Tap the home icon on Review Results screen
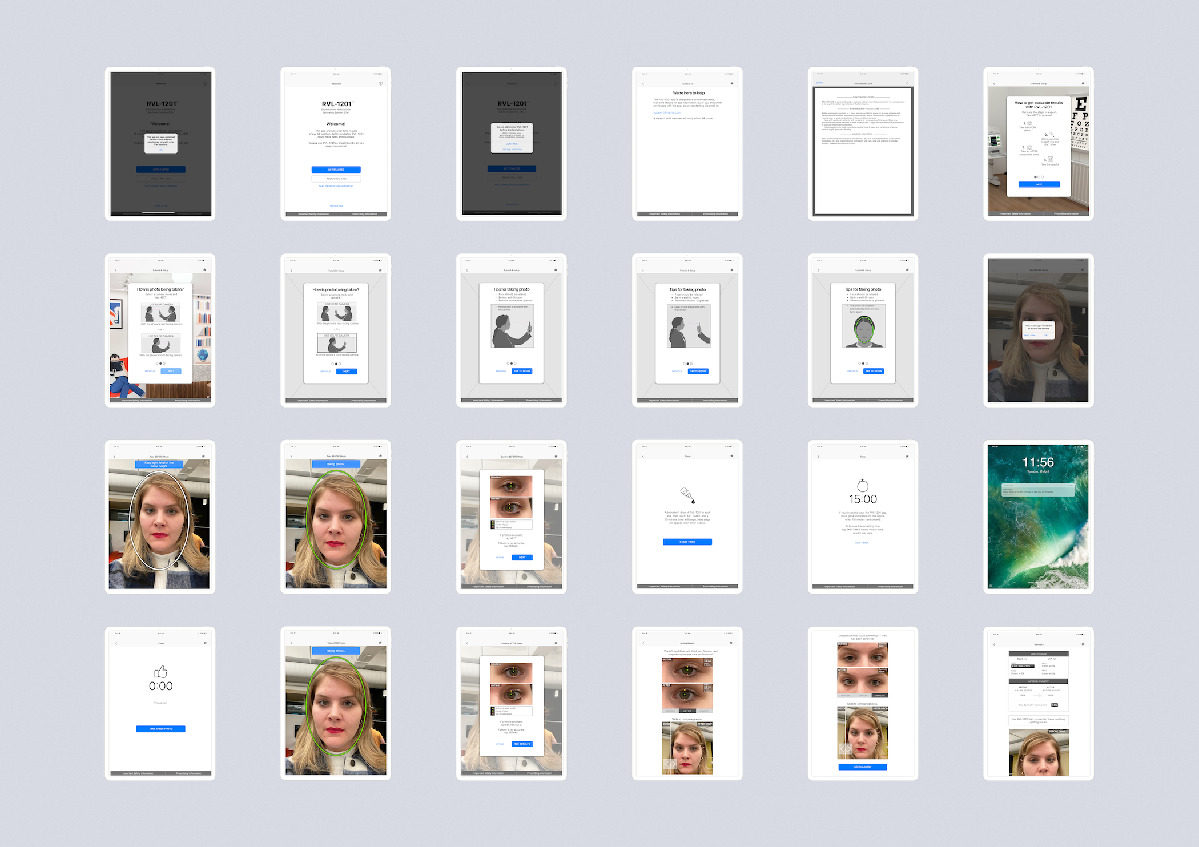The width and height of the screenshot is (1199, 847). point(731,643)
